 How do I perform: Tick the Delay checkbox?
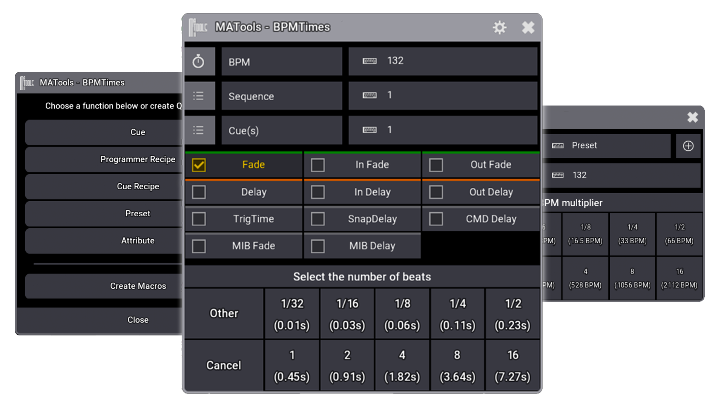[199, 192]
